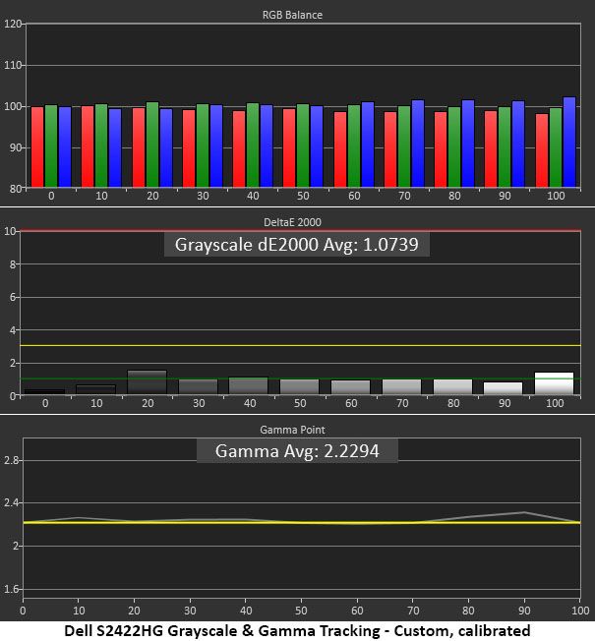Click the "90" x-axis label in Gamma chart

tap(524, 611)
